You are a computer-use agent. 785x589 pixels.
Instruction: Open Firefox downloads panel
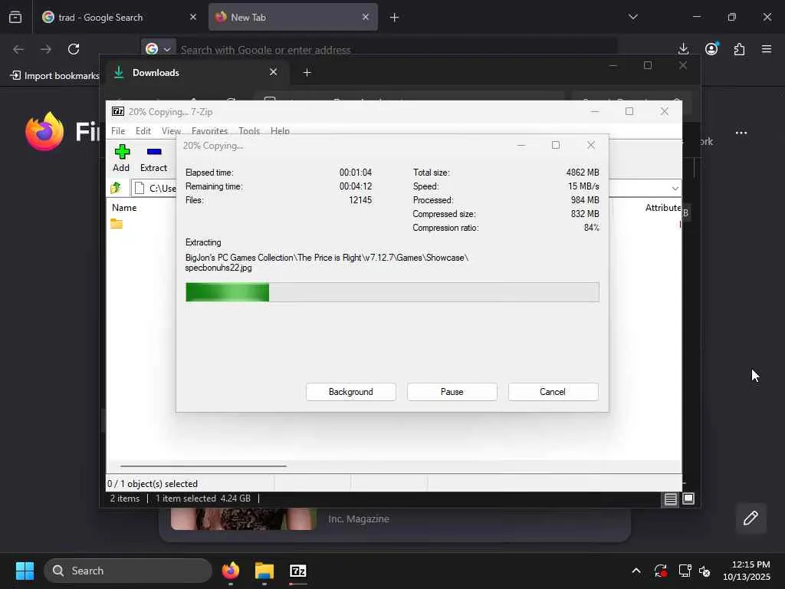[683, 48]
